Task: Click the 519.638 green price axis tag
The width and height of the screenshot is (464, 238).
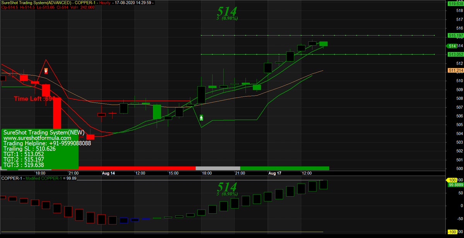Action: [455, 4]
